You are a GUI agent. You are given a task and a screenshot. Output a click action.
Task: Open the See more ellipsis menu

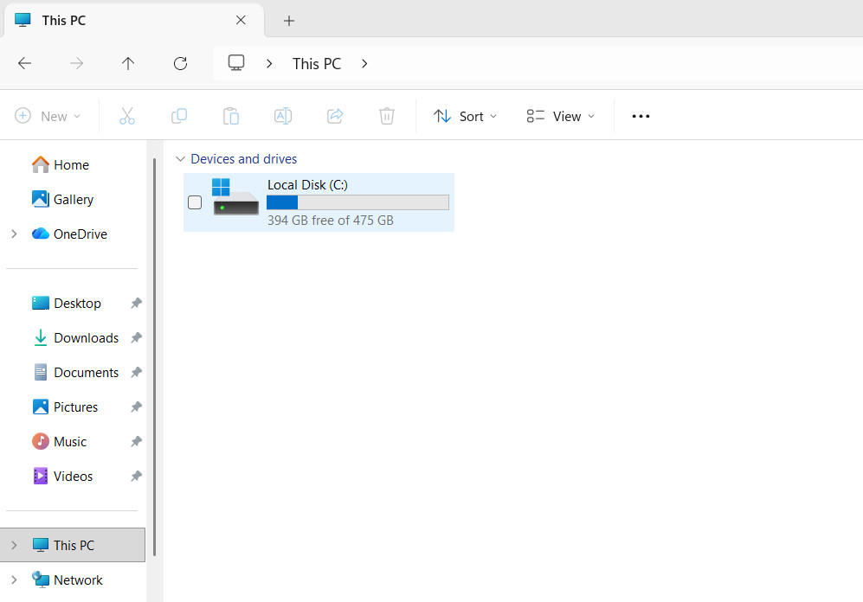641,116
